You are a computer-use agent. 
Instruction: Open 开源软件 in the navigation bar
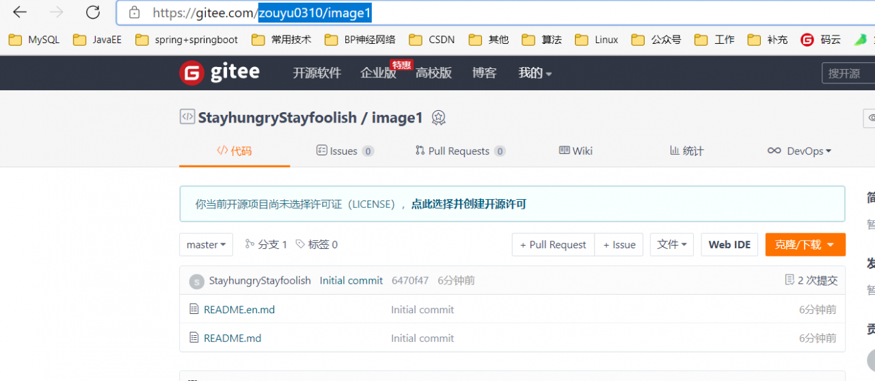tap(317, 73)
